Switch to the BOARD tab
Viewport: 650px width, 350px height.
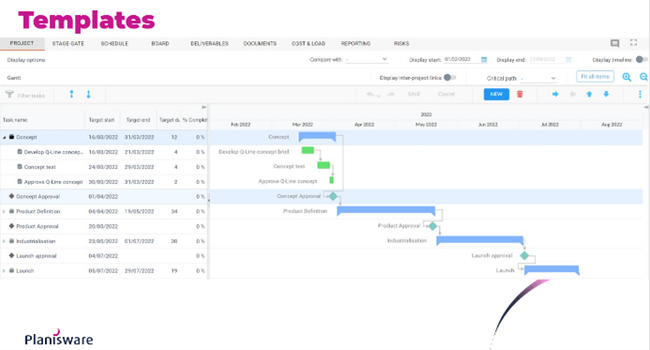[160, 43]
